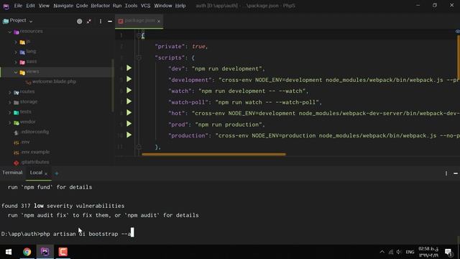460x259 pixels.
Task: Expand the sass folder
Action: pos(16,62)
